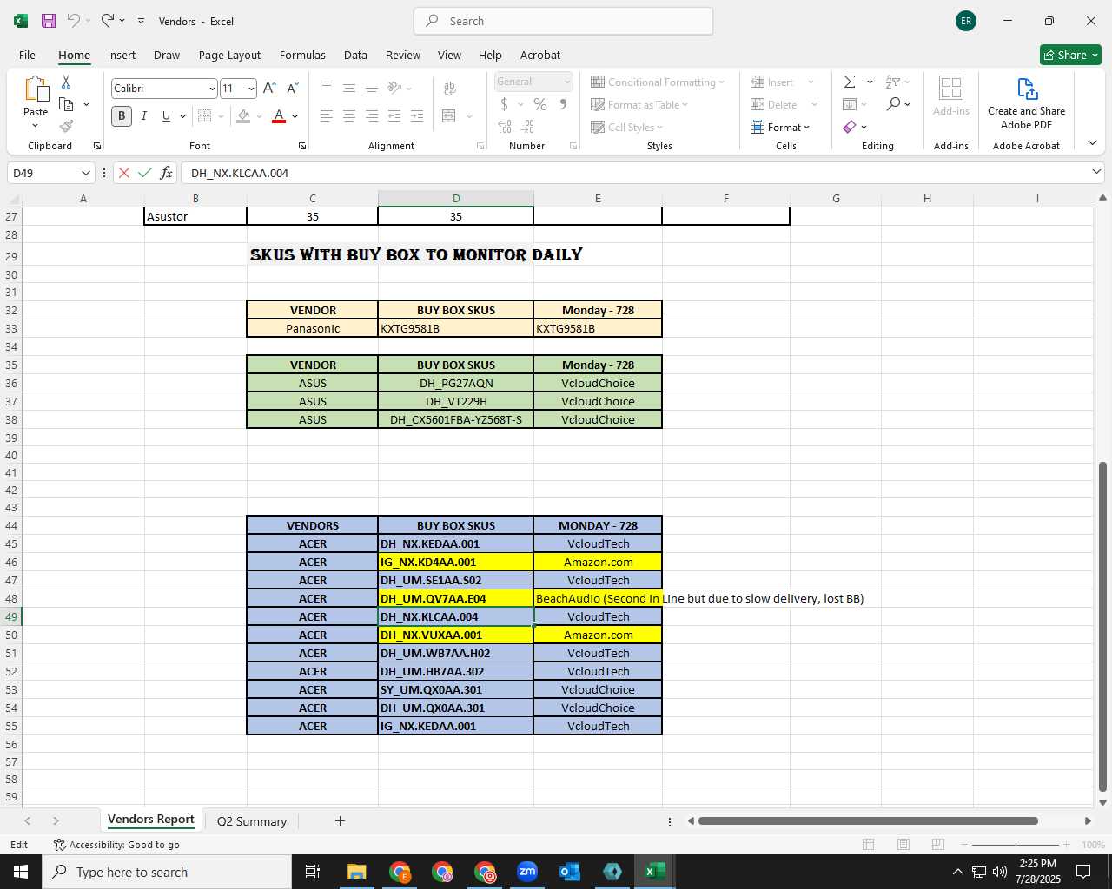Click the Search box in title bar

(563, 21)
